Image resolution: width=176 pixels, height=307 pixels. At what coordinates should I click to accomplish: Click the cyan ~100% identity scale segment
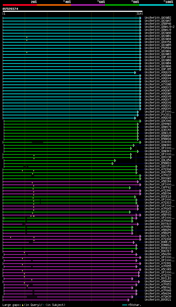pyautogui.click(x=156, y=5)
